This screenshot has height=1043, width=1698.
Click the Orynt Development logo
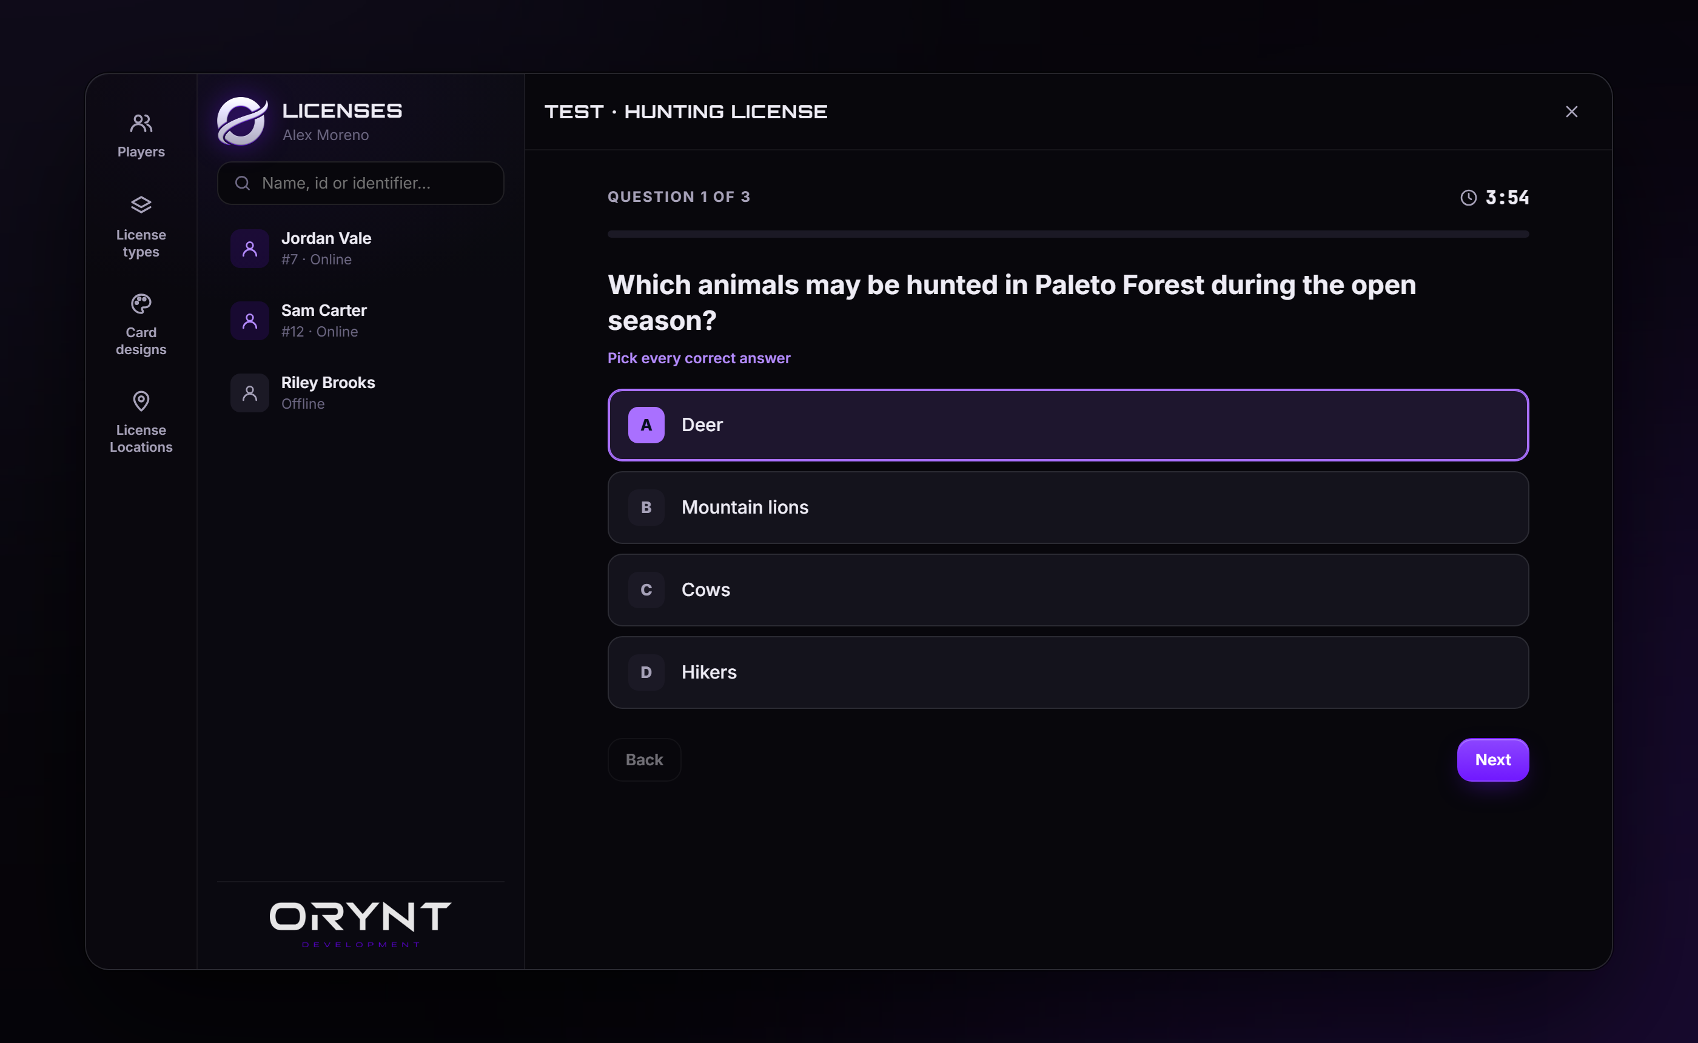pos(360,924)
